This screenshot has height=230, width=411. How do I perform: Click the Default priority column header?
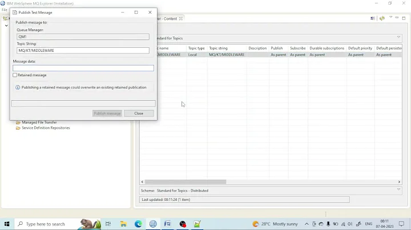360,48
